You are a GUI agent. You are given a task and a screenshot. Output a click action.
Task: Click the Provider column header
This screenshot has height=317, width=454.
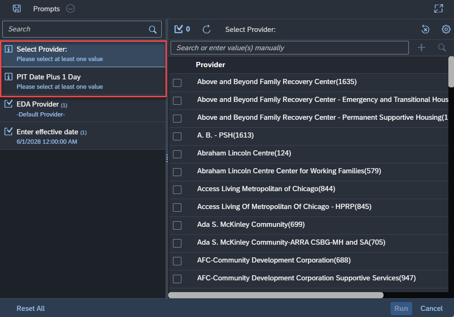coord(211,65)
